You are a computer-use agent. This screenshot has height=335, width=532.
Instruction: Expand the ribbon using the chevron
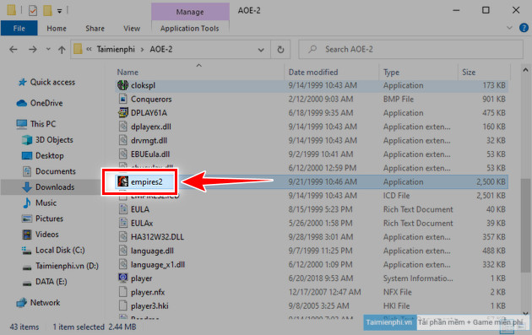coord(509,28)
